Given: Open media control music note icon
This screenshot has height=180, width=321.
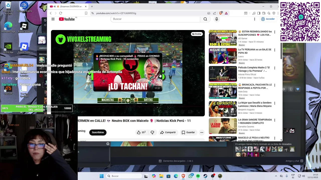Looking at the screenshot, I should 254,13.
